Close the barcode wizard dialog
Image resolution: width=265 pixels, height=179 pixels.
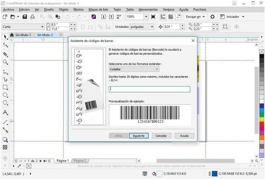(193, 41)
